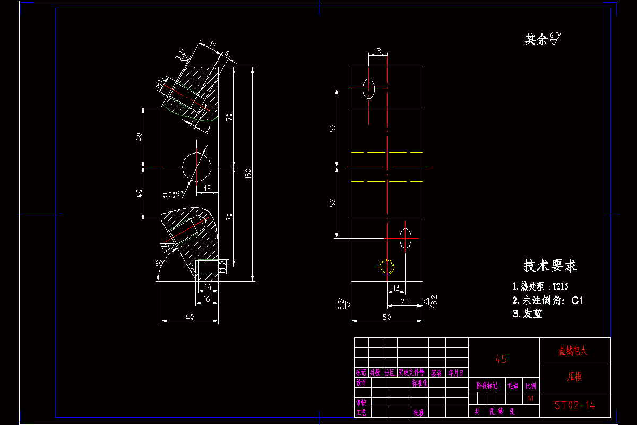The width and height of the screenshot is (637, 425).
Task: Click the 签名 title block cell
Action: pyautogui.click(x=437, y=373)
